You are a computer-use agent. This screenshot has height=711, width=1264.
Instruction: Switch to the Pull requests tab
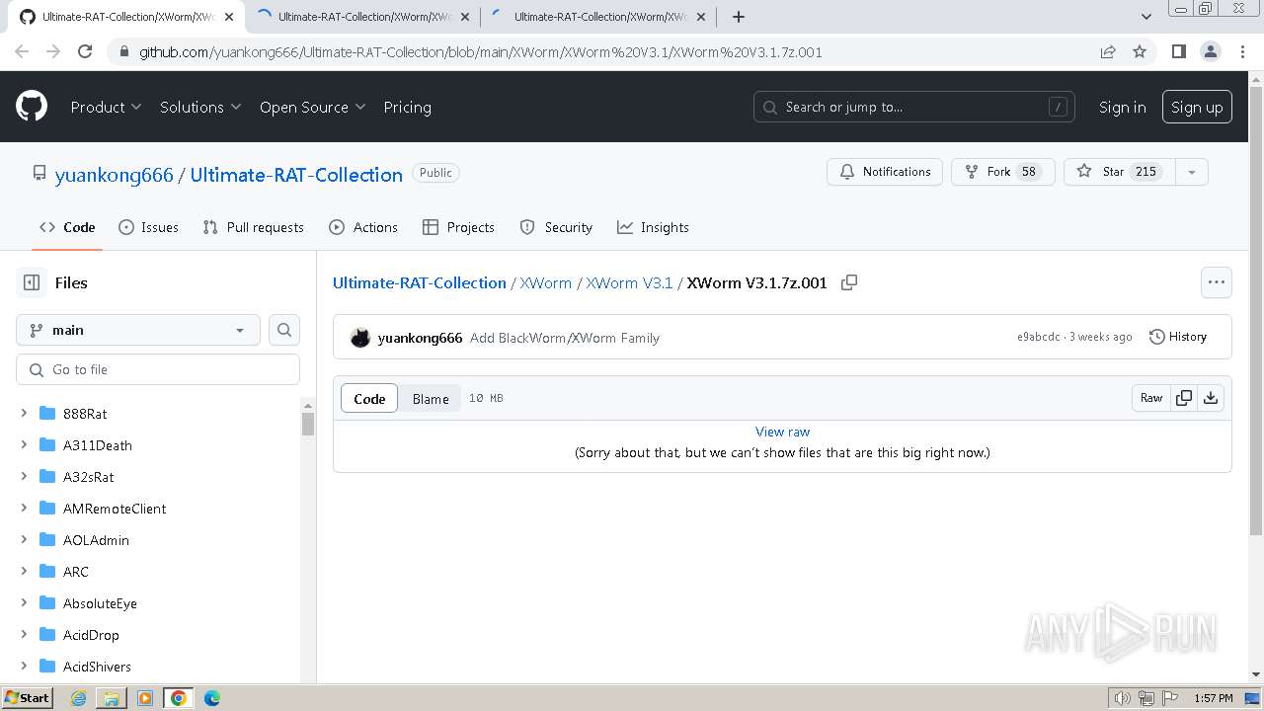253,227
